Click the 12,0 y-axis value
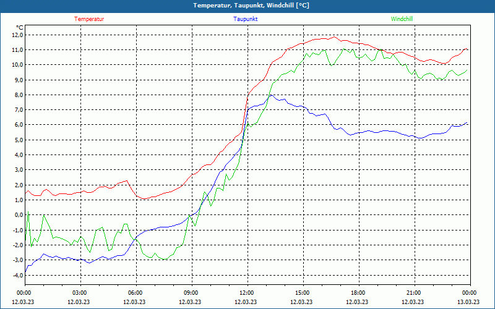The height and width of the screenshot is (309, 495). 18,35
